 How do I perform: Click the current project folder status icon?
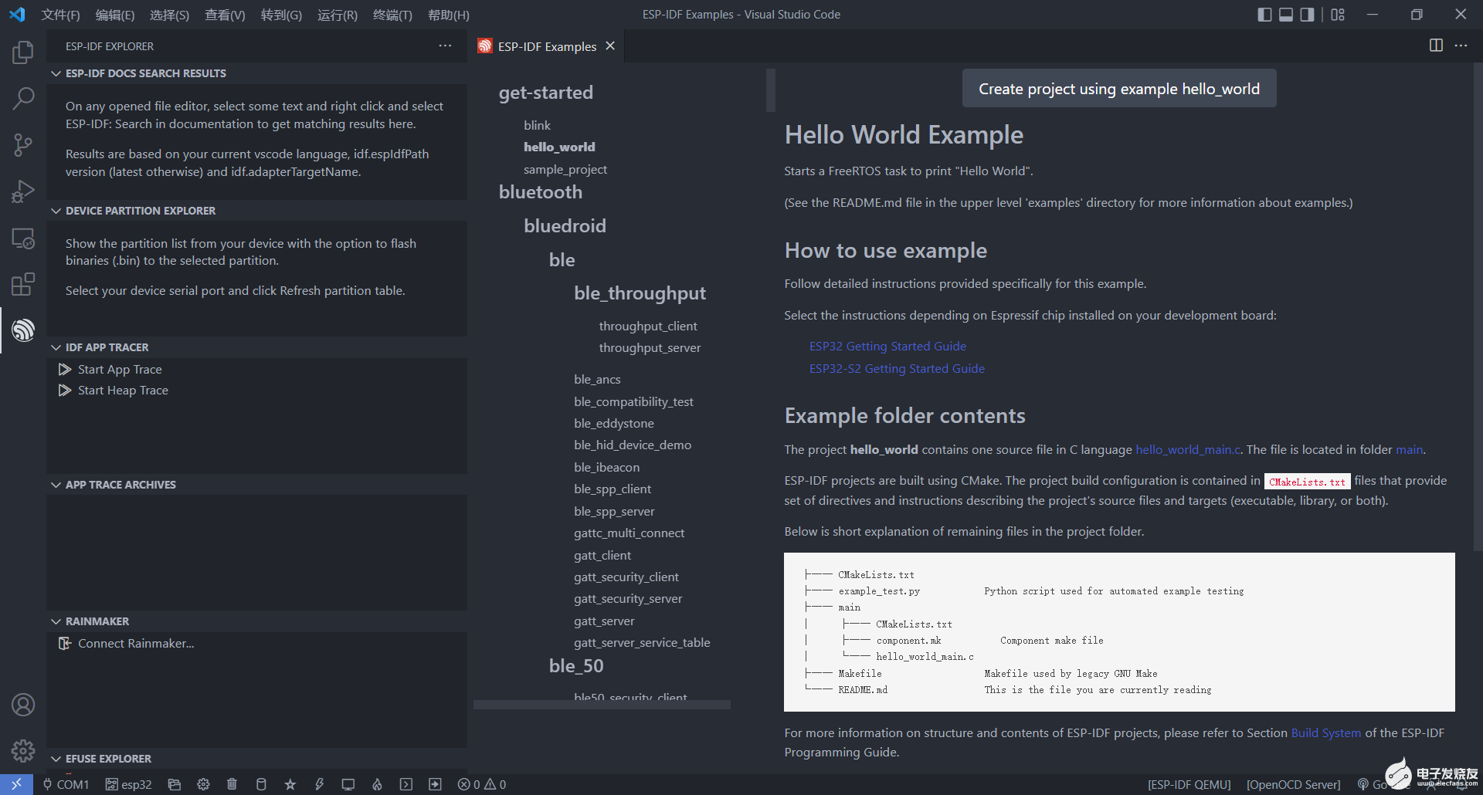point(175,784)
